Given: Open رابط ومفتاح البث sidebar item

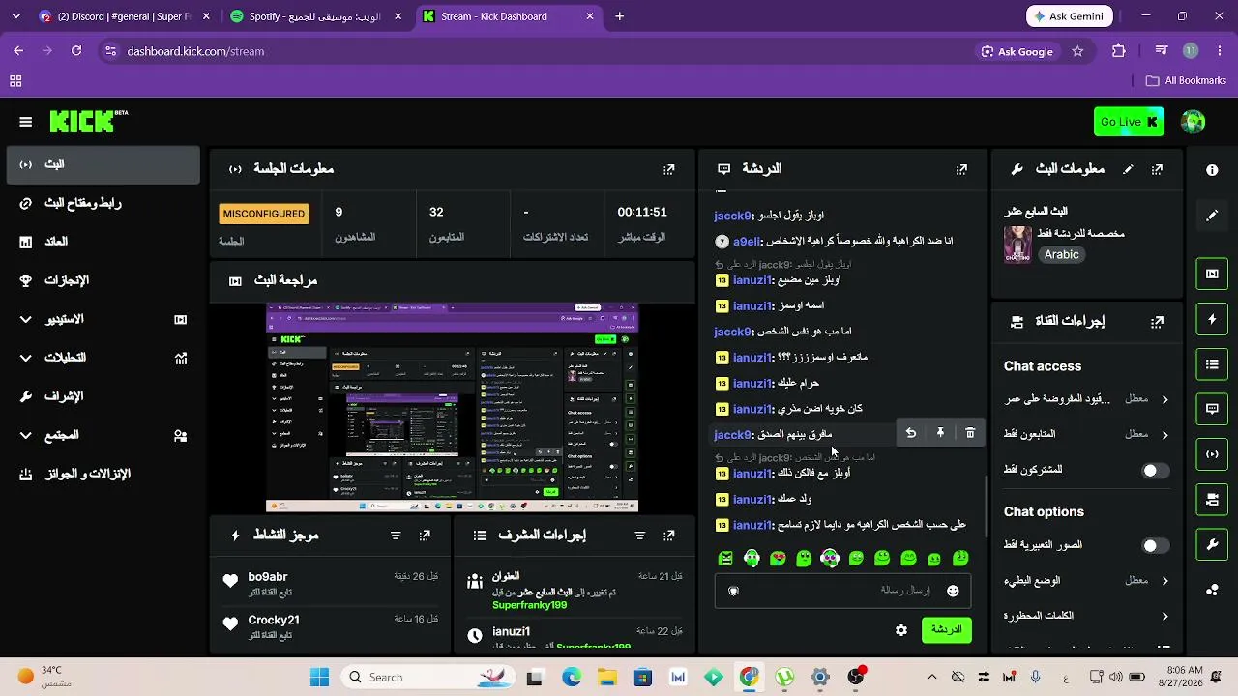Looking at the screenshot, I should point(103,203).
